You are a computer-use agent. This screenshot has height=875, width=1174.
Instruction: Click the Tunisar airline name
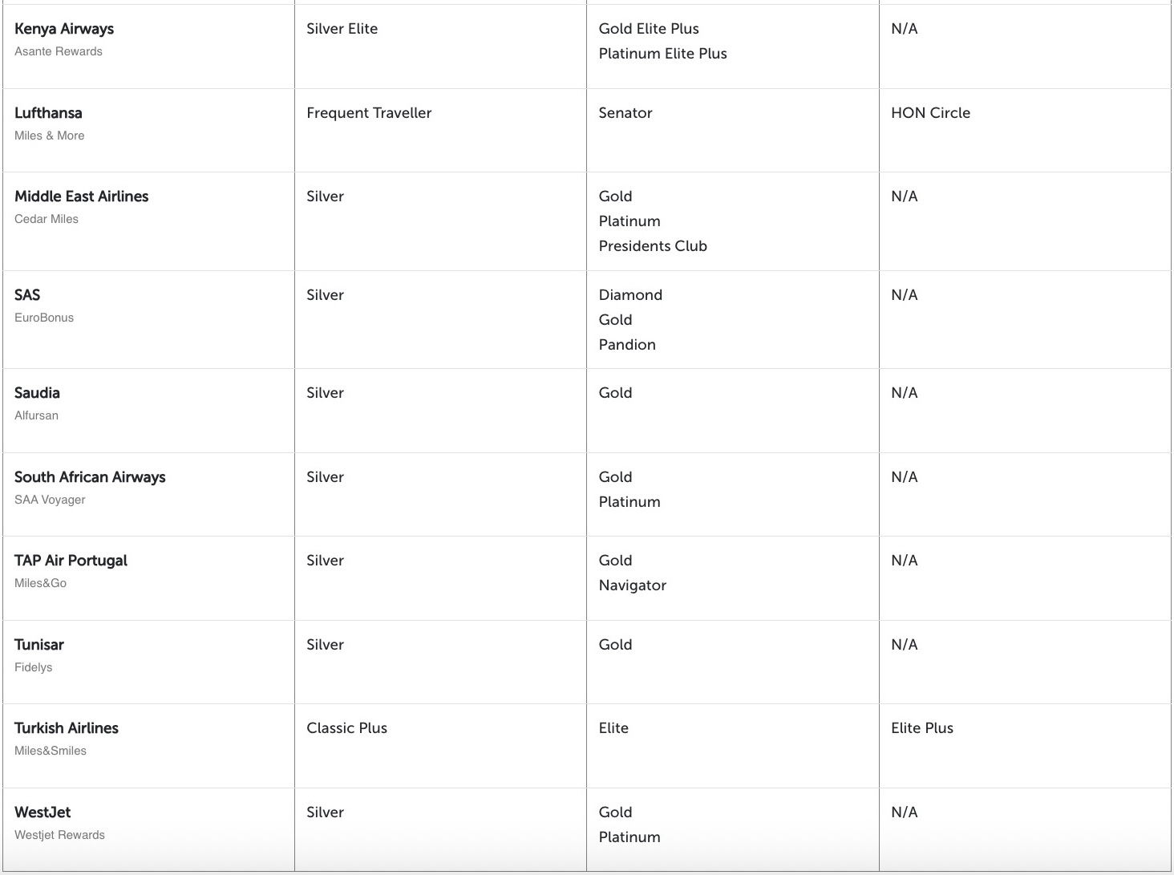pos(39,645)
